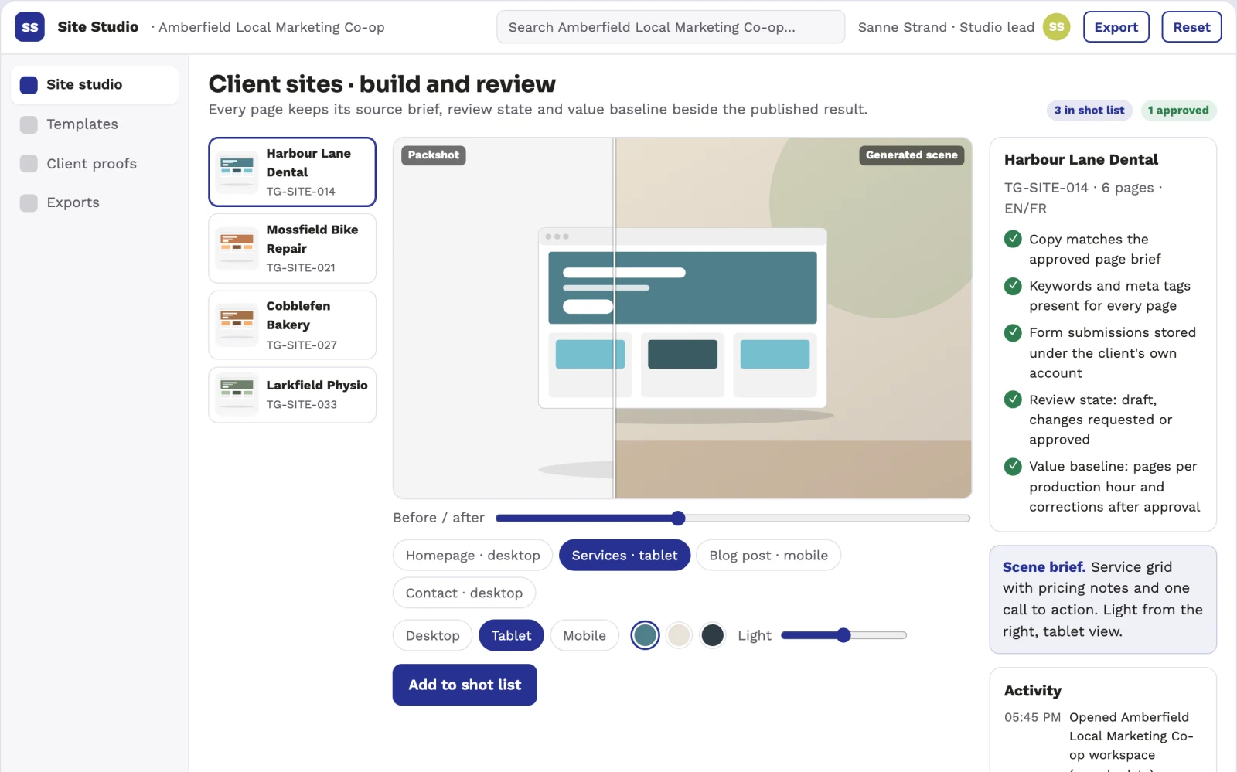Click the Generated scene label on the preview
Image resolution: width=1237 pixels, height=772 pixels.
[912, 155]
